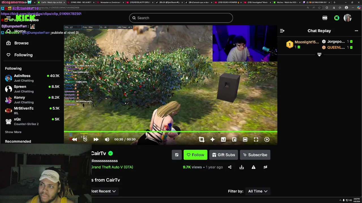The height and width of the screenshot is (203, 362).
Task: Switch to REYDELACITY EXPLICA tab
Action: point(139,2)
